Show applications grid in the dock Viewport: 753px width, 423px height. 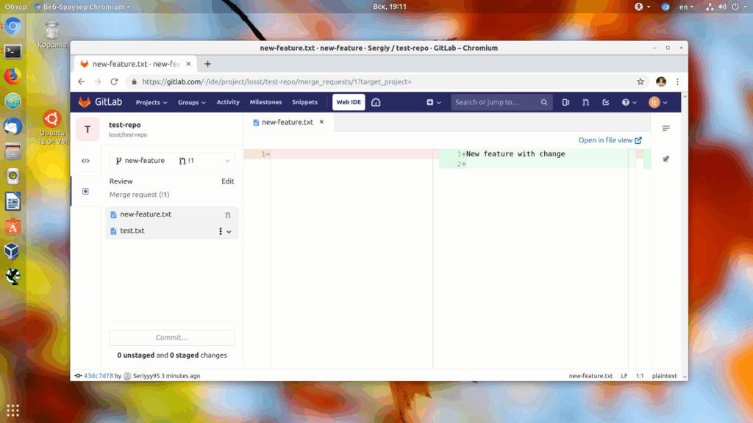[13, 411]
